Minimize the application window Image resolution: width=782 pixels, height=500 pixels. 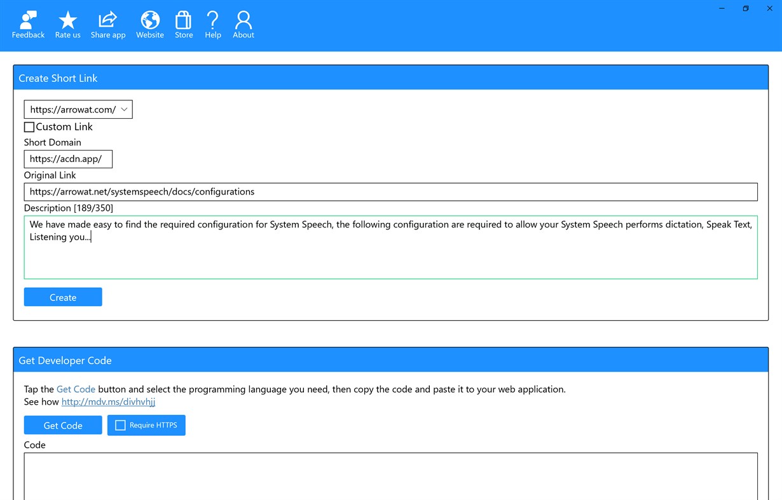coord(722,8)
